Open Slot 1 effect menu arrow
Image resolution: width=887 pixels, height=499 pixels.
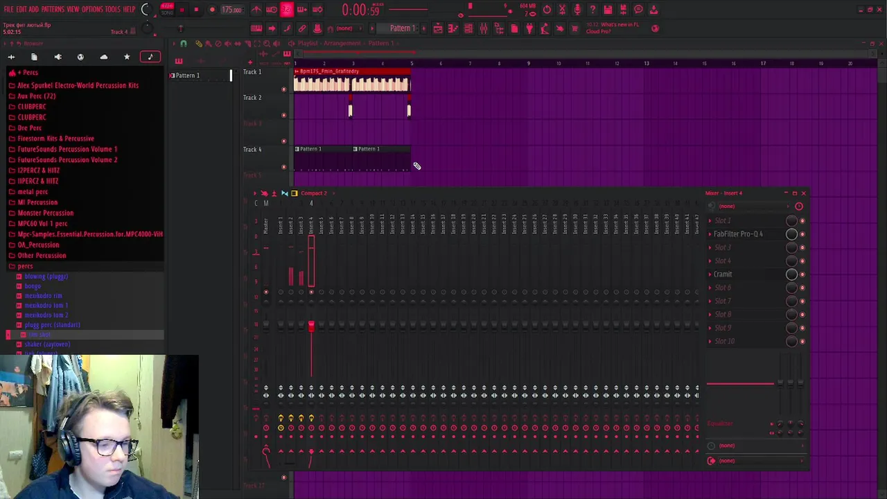point(710,221)
